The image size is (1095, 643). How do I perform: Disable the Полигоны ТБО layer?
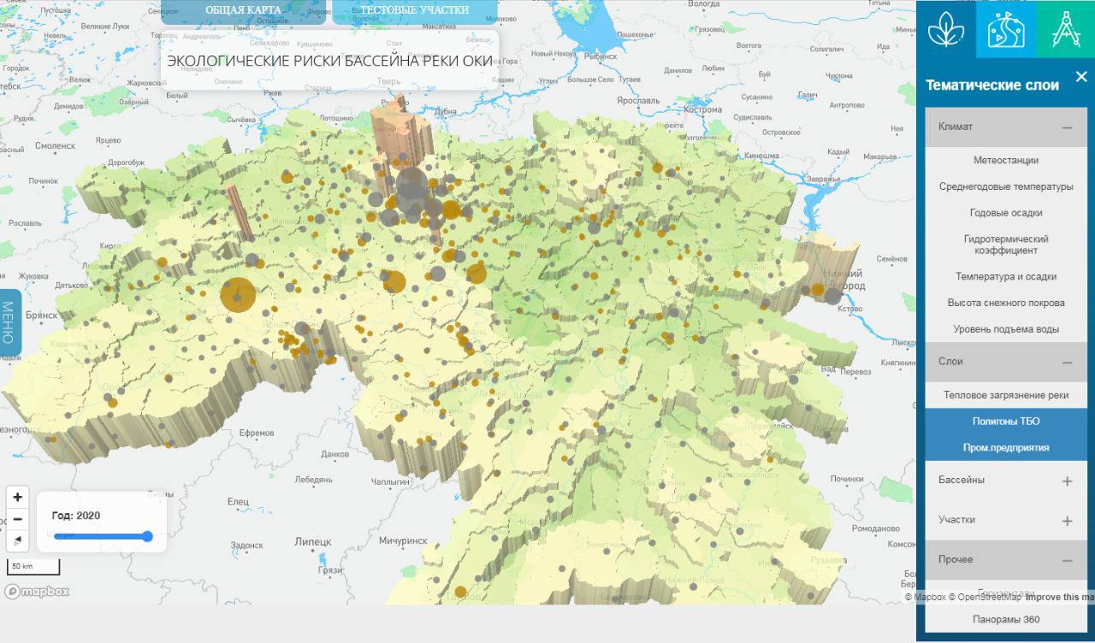coord(1006,422)
